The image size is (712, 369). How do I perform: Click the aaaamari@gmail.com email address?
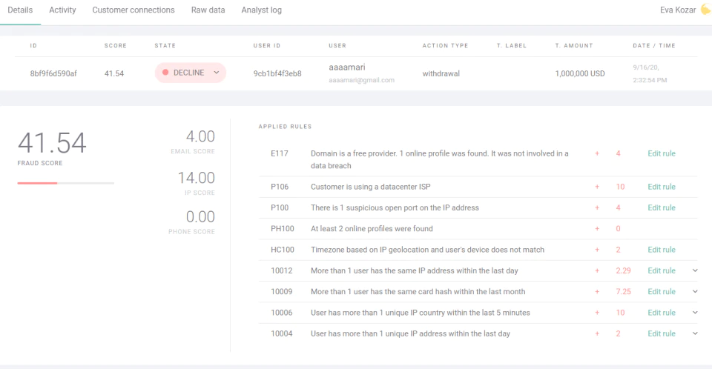click(361, 80)
